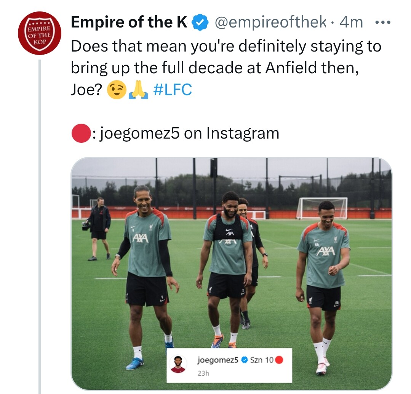Image resolution: width=411 pixels, height=394 pixels.
Task: Click the joegomez5 username in the overlay
Action: (x=218, y=360)
